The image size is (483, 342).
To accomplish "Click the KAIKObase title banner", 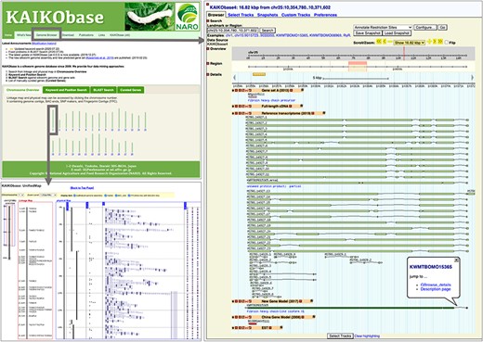I will pyautogui.click(x=55, y=18).
